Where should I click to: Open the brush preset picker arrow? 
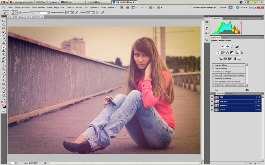click(16, 13)
